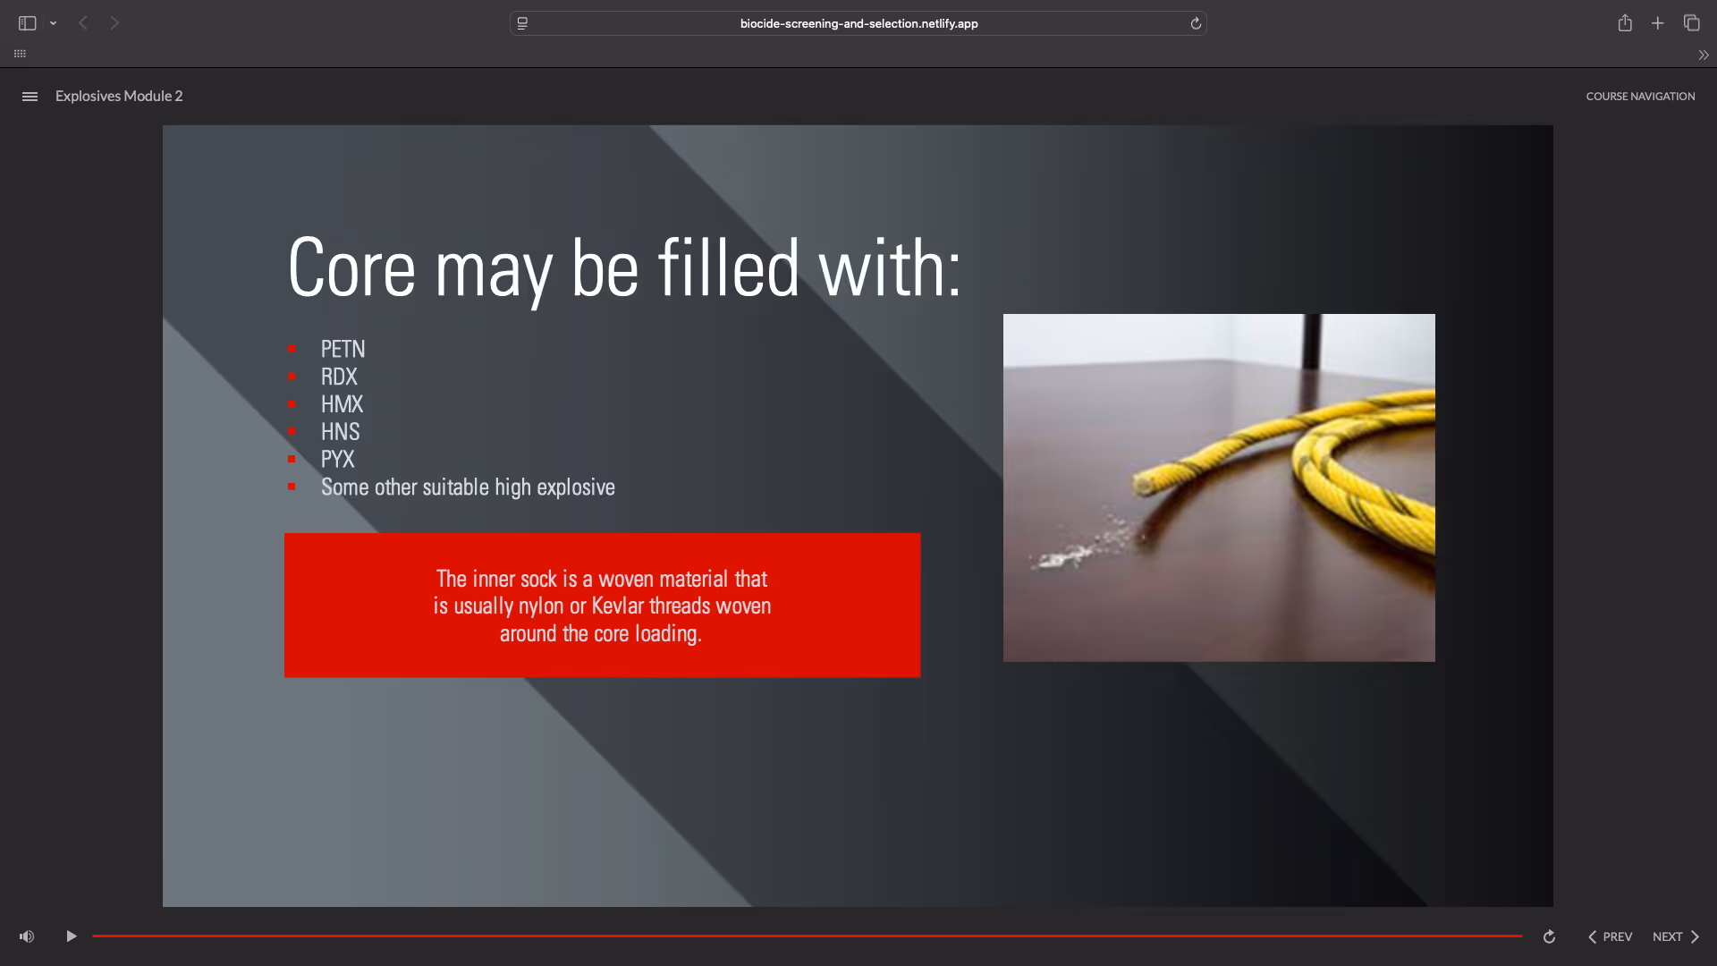
Task: Click the yellow detonating cord photo
Action: [x=1219, y=487]
